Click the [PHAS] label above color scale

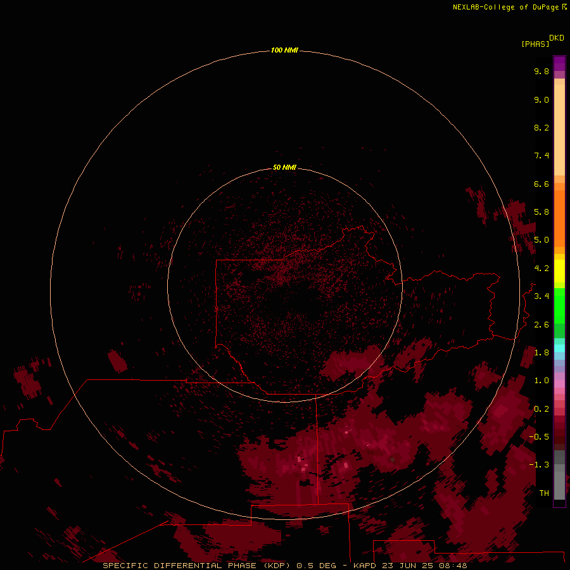[535, 44]
